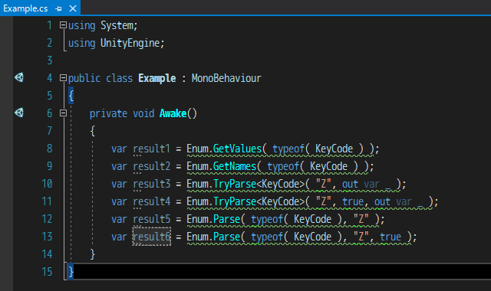Collapse the Awake method block
This screenshot has width=491, height=291.
63,113
